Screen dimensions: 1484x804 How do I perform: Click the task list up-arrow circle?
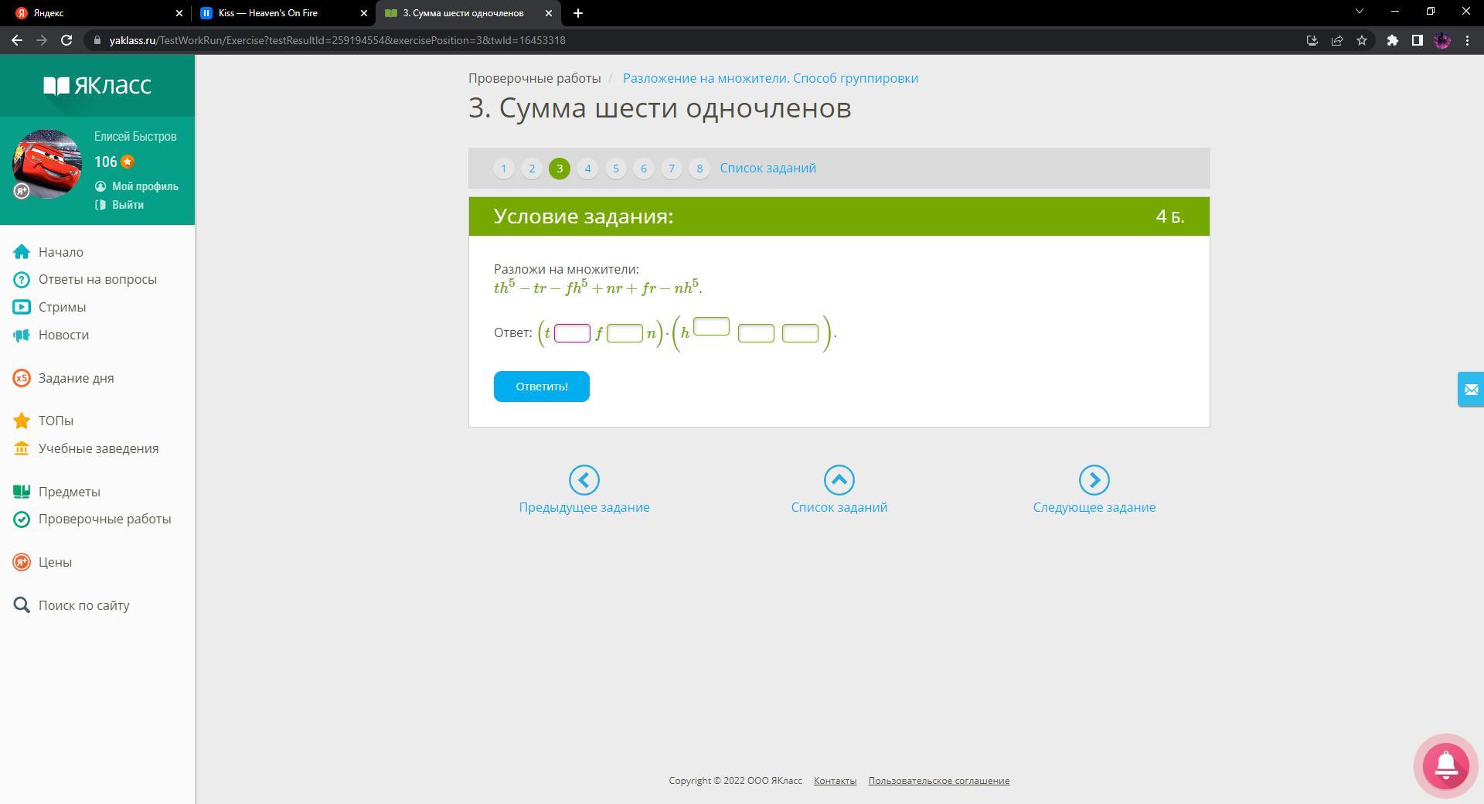[839, 480]
